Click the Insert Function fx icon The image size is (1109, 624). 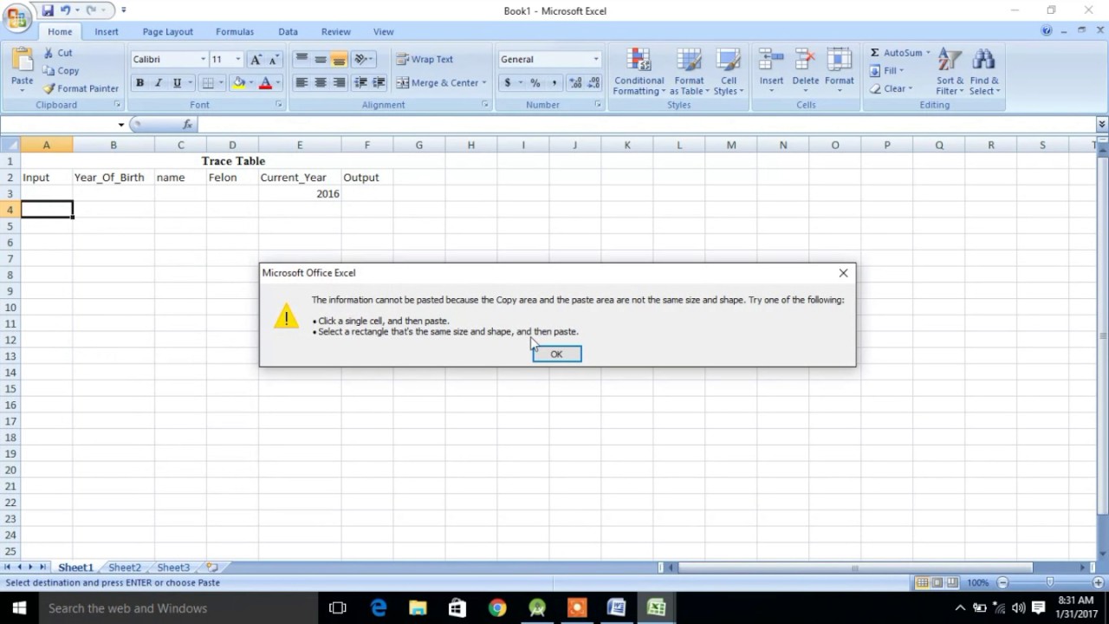tap(187, 125)
